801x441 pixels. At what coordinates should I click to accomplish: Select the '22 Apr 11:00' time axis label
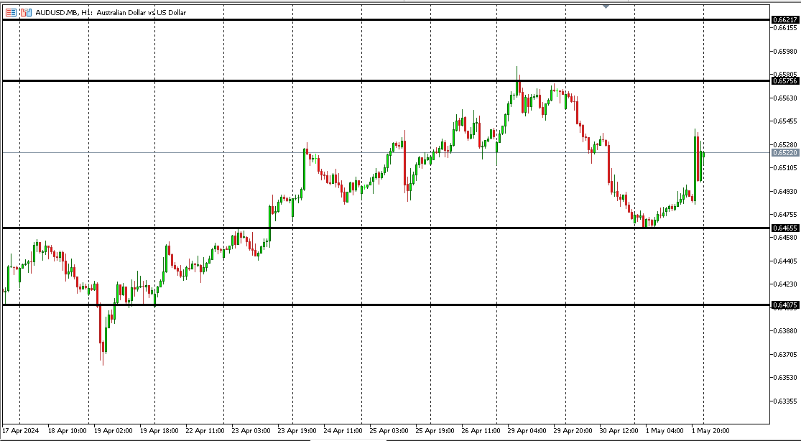pos(205,430)
